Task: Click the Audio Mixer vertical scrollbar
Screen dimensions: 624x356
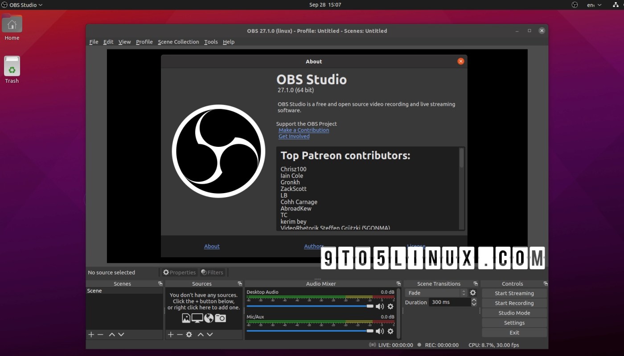Action: [x=398, y=313]
